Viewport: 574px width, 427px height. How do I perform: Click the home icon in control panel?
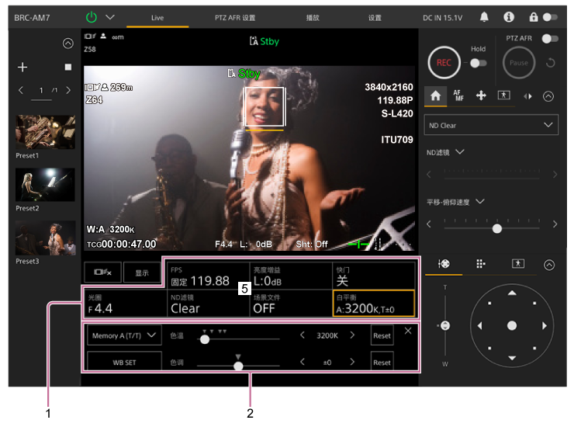point(436,95)
